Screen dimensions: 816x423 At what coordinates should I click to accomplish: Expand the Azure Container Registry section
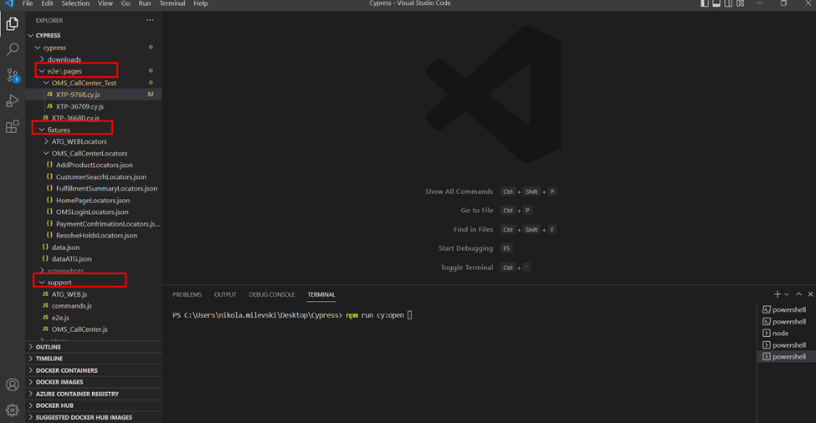coord(94,394)
